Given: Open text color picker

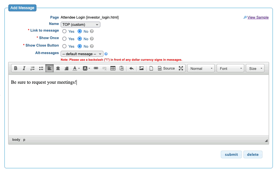Looking at the screenshot, I should coord(76,68).
